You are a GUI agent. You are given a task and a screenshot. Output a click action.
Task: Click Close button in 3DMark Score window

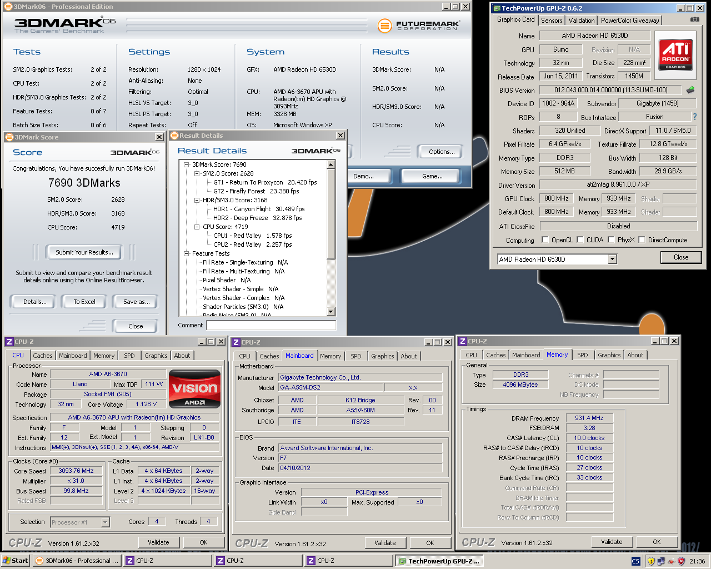[136, 326]
